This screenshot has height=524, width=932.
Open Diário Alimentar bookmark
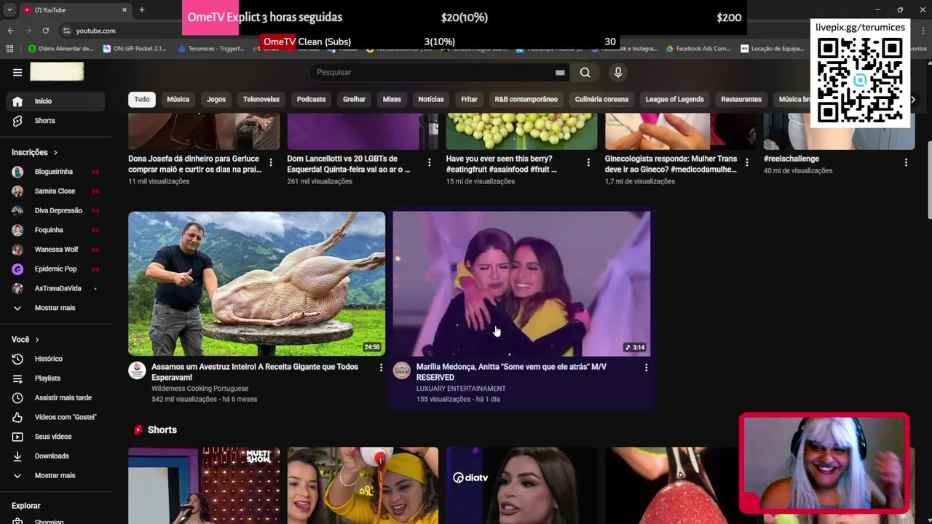61,49
